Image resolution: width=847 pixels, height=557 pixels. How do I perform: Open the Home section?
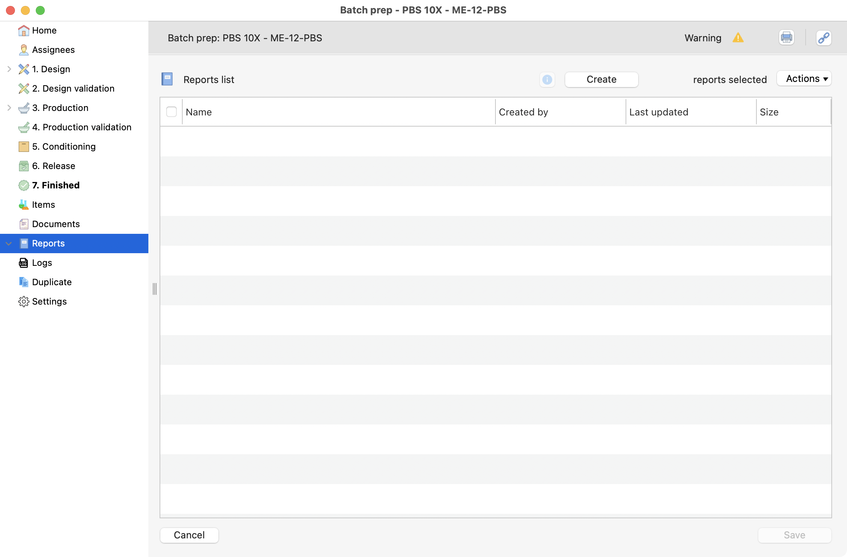[44, 31]
